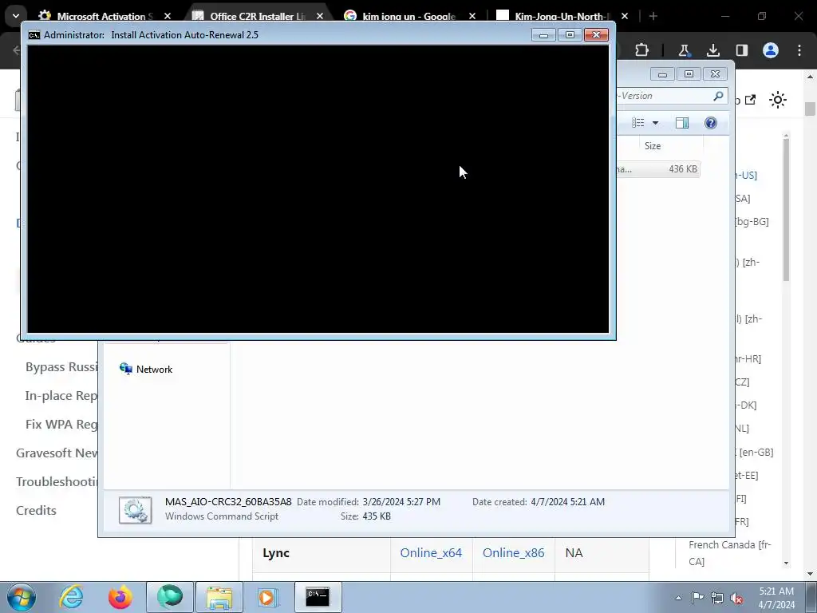Click the browser page vertical scrollbar thumb
The image size is (817, 613).
point(810,109)
